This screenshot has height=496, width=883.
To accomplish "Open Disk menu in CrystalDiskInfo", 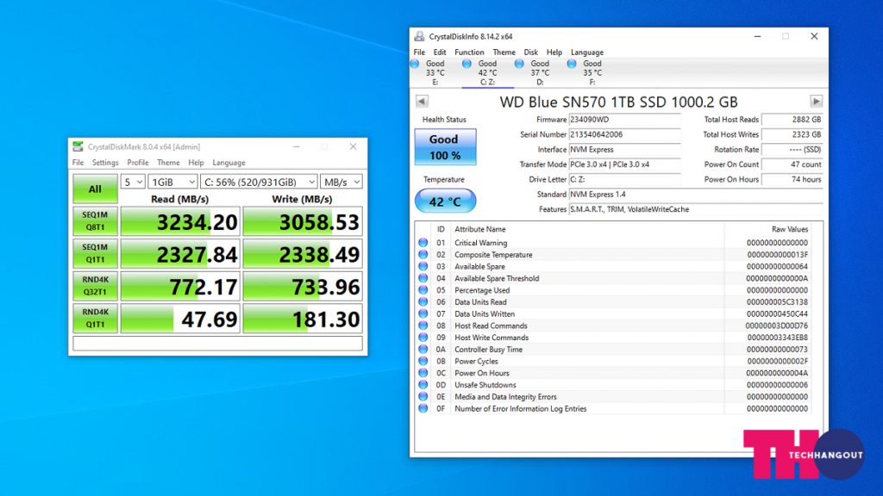I will tap(531, 53).
